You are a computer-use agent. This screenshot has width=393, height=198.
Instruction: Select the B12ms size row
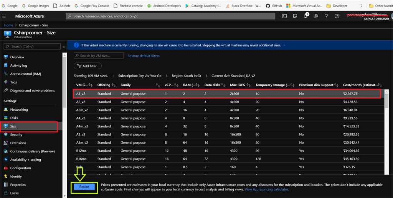pos(229,151)
